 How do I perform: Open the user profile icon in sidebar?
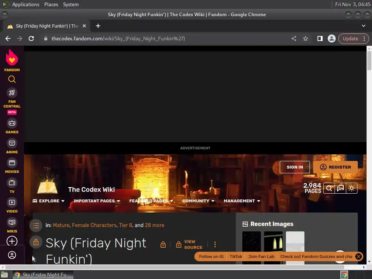[12, 255]
